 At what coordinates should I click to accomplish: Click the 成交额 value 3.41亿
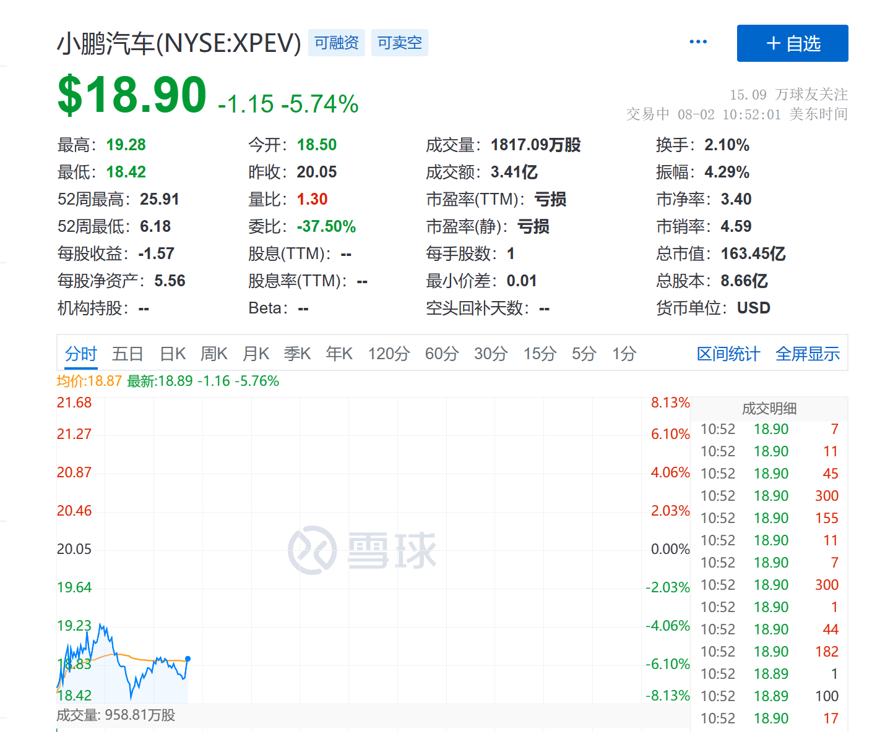(514, 172)
